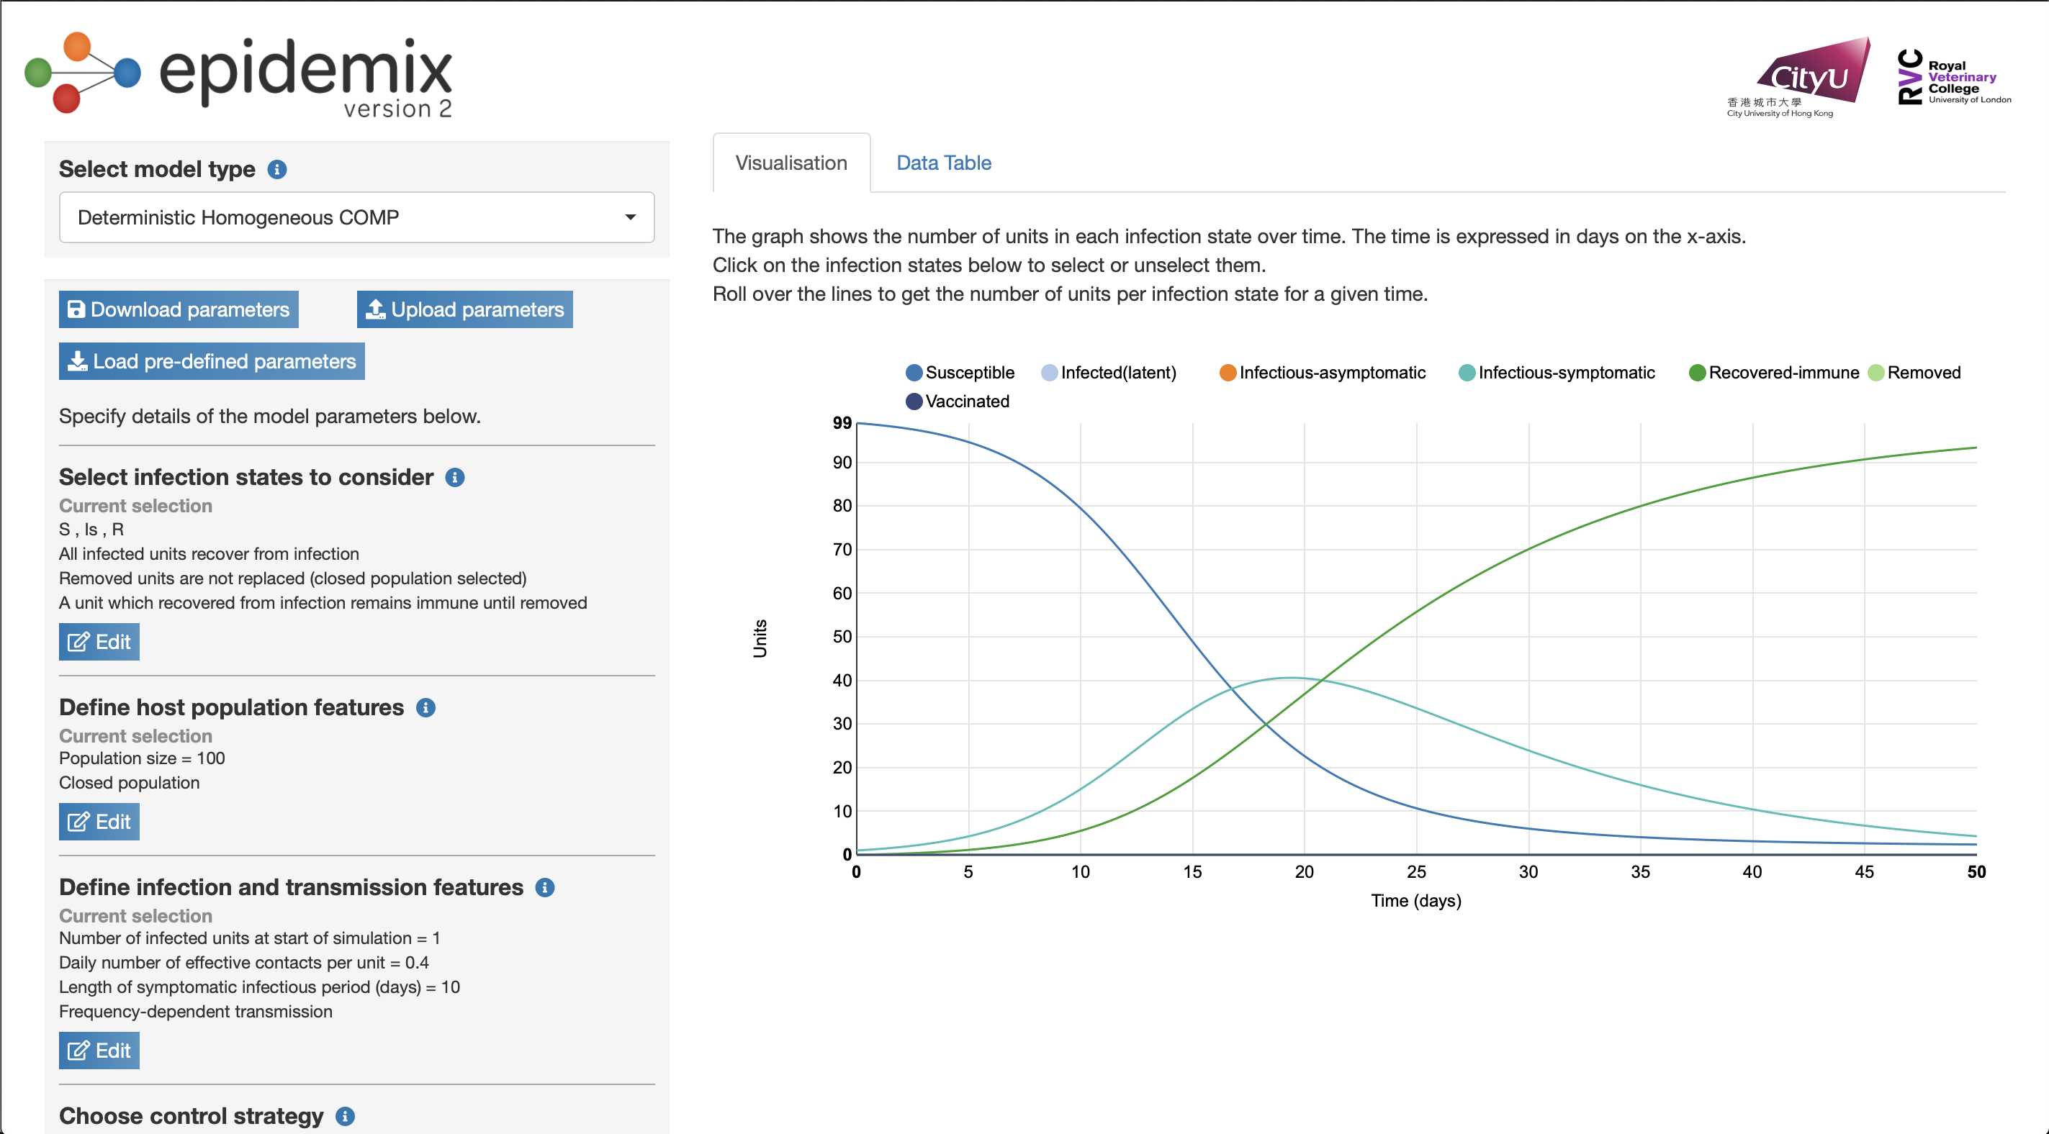Click info icon by infection and transmission features
This screenshot has width=2049, height=1134.
coord(545,887)
